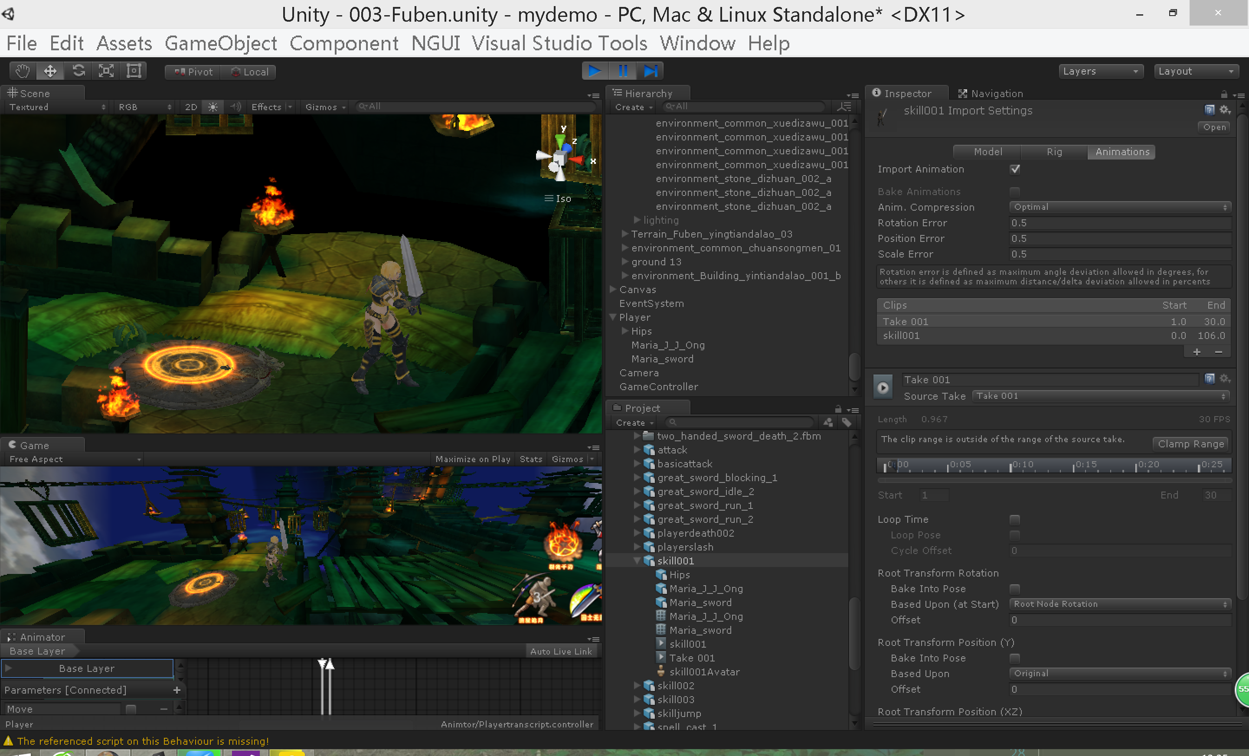This screenshot has height=756, width=1249.
Task: Collapse the skill001 asset in Project
Action: coord(637,561)
